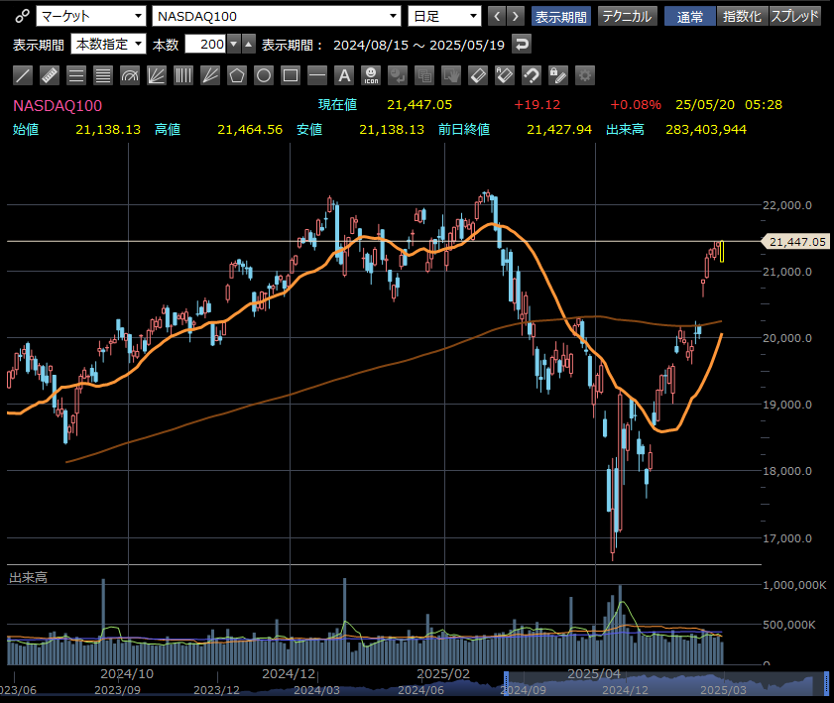Viewport: 834px width, 703px height.
Task: Select the text annotation A tool
Action: pyautogui.click(x=344, y=75)
